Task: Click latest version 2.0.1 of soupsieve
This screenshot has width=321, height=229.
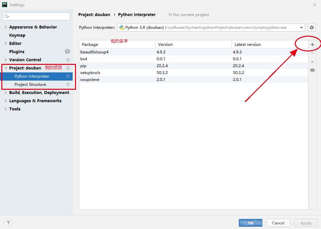Action: point(237,80)
